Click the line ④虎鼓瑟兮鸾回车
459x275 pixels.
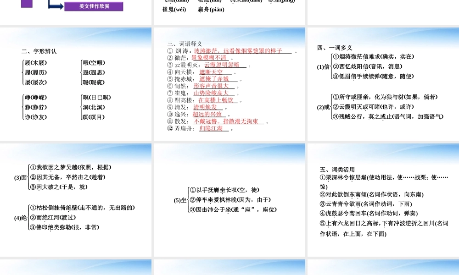click(x=369, y=213)
